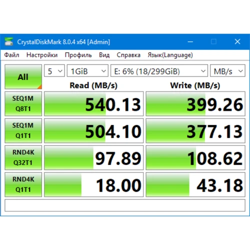Open the Язык(Language) menu
Image resolution: width=250 pixels, height=250 pixels.
pyautogui.click(x=170, y=55)
